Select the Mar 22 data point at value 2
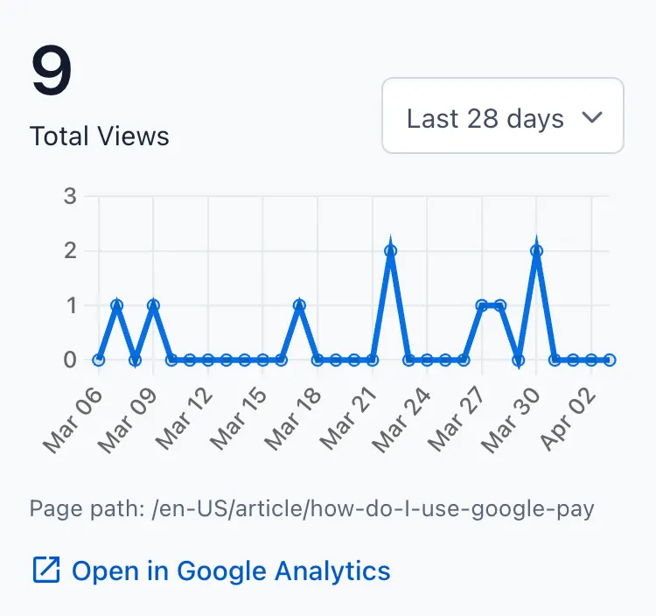The width and height of the screenshot is (656, 616). coord(390,250)
